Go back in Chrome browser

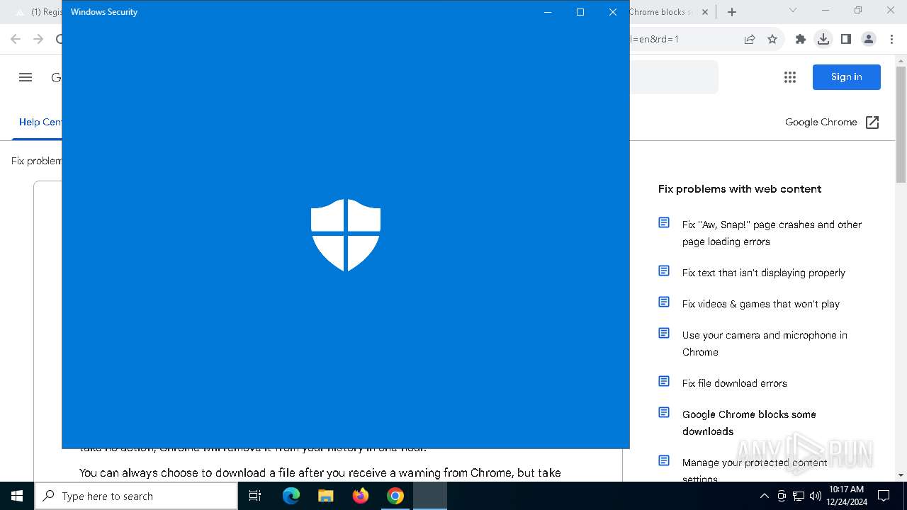[16, 39]
